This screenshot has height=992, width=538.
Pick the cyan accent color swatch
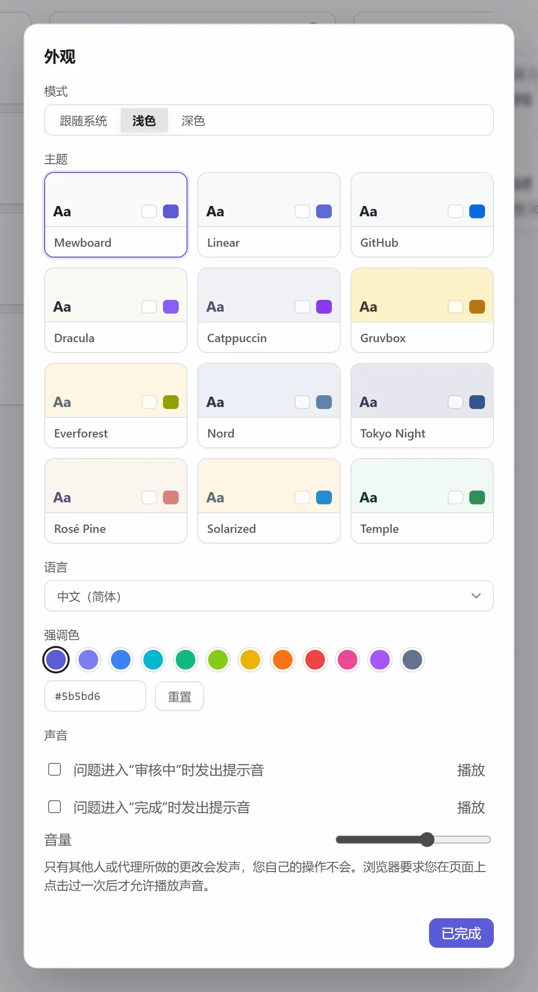click(x=153, y=660)
